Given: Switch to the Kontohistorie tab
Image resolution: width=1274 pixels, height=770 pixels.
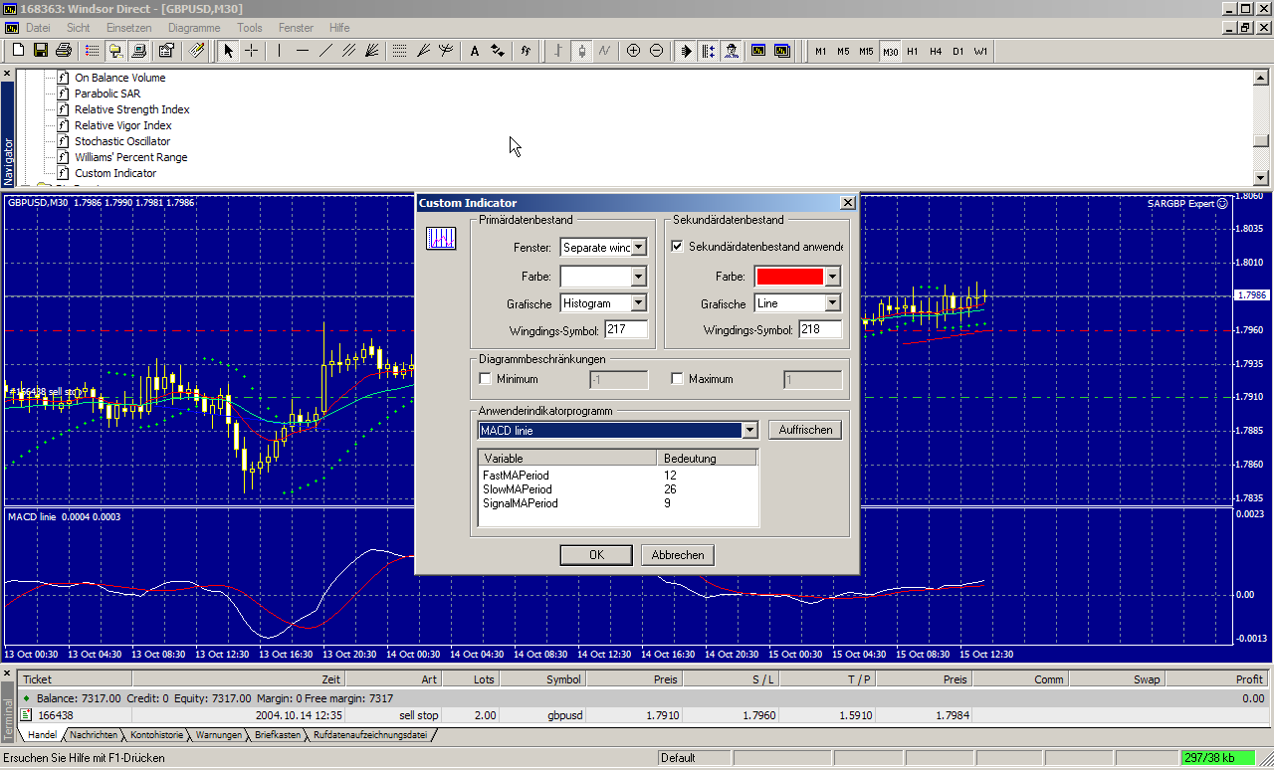Looking at the screenshot, I should coord(157,735).
